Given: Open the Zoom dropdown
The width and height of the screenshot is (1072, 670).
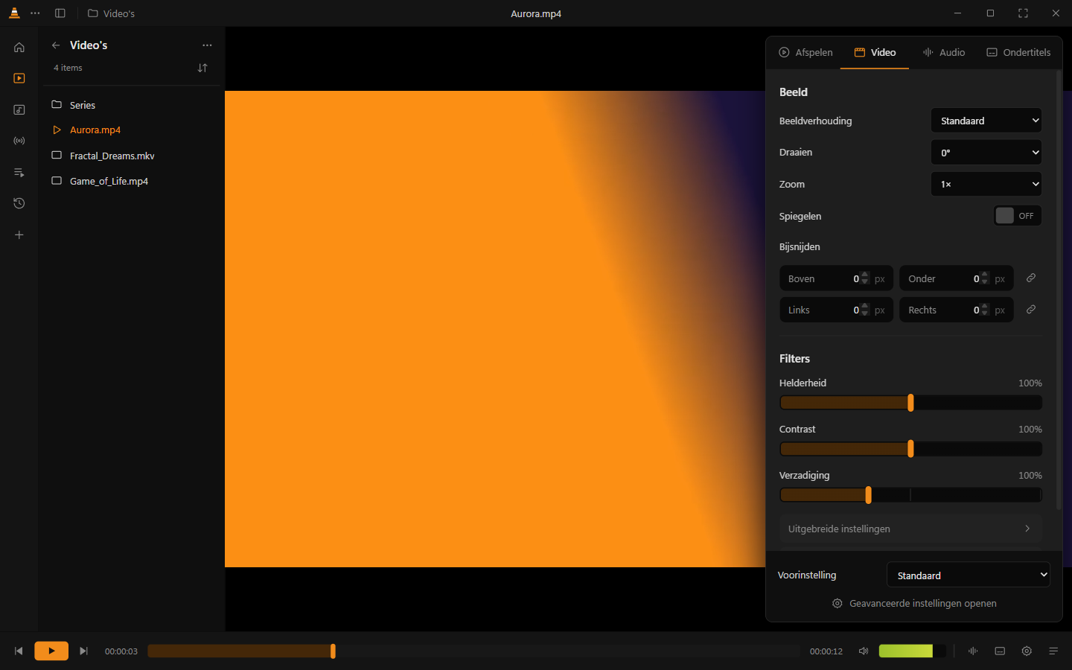Looking at the screenshot, I should click(x=986, y=184).
